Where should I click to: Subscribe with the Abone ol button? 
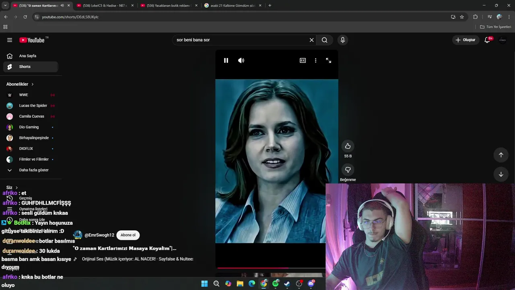128,235
